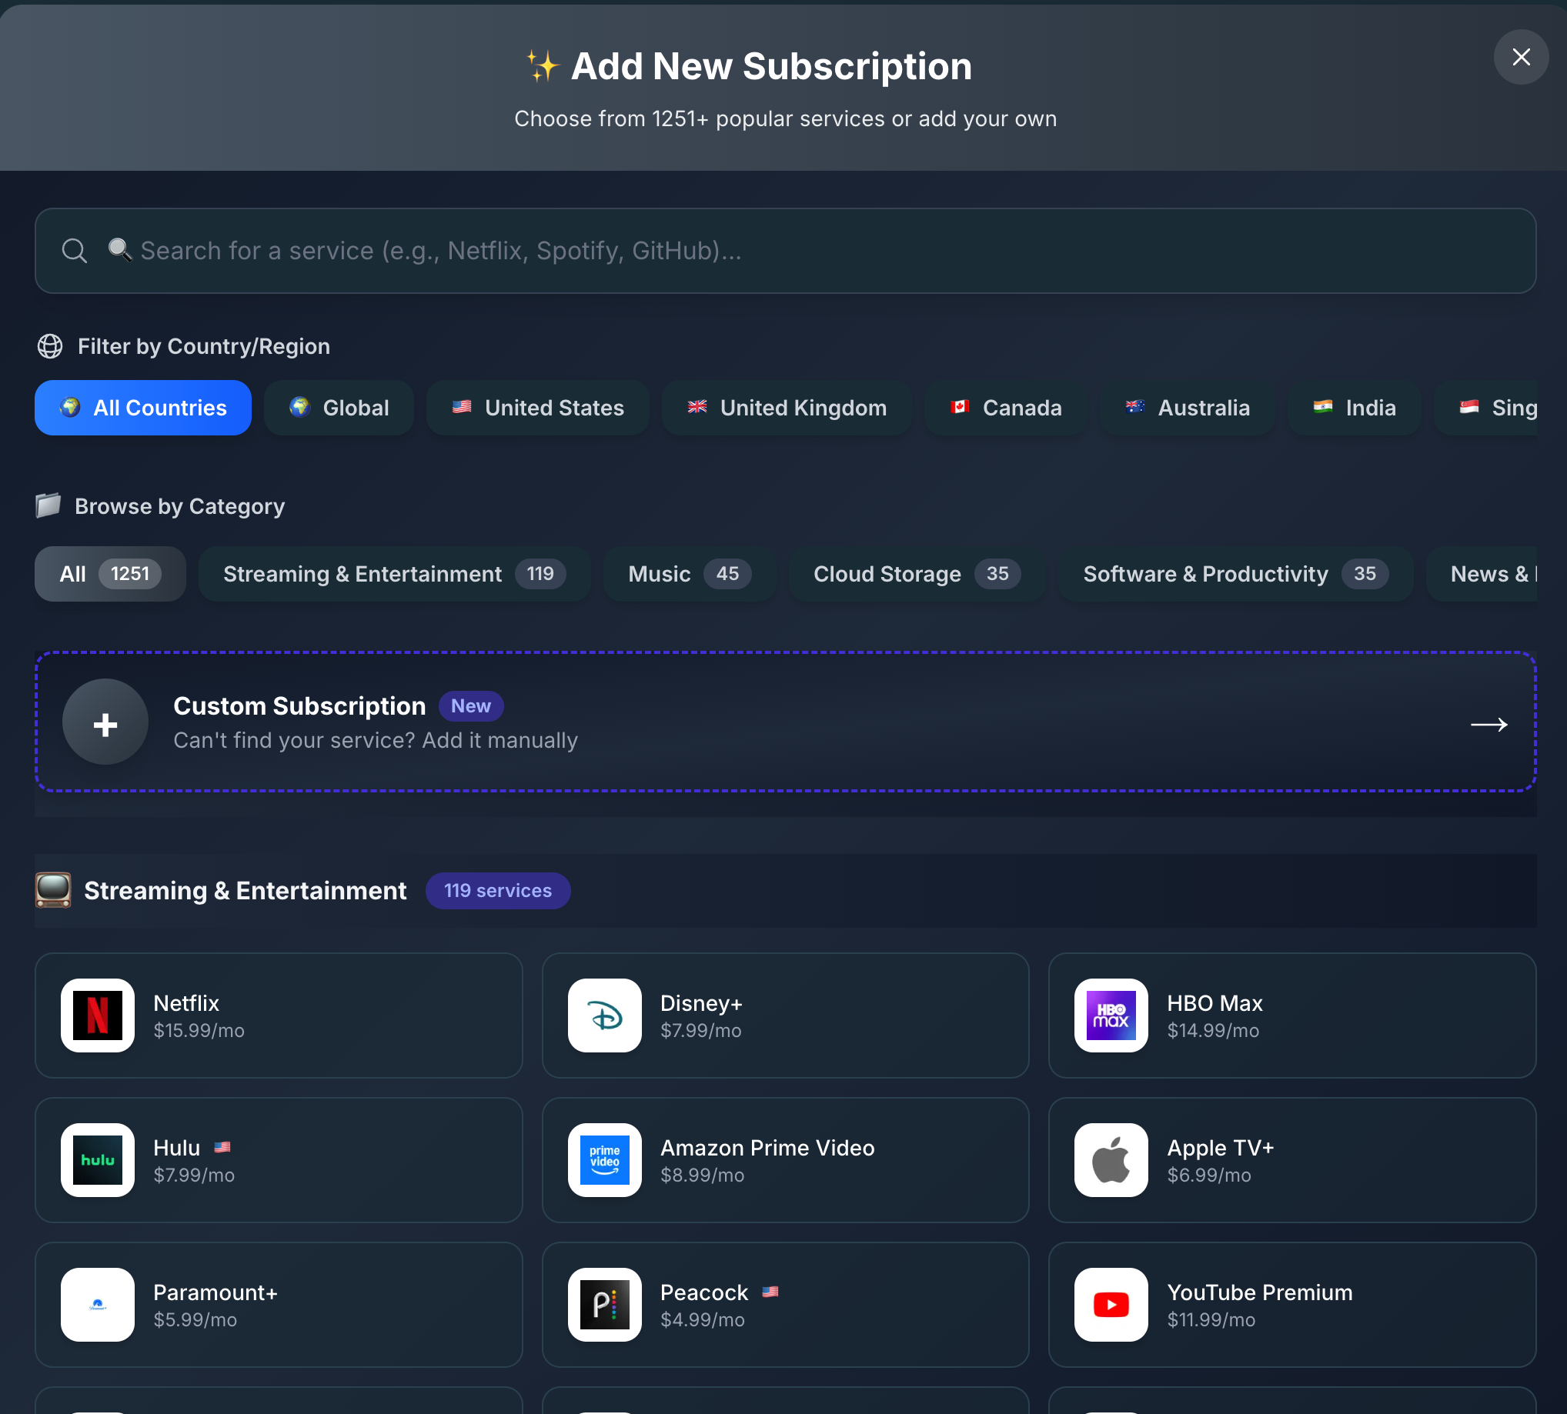Screen dimensions: 1567x1414
Task: Click the Peacock $4.99/mo price text
Action: pyautogui.click(x=703, y=1319)
